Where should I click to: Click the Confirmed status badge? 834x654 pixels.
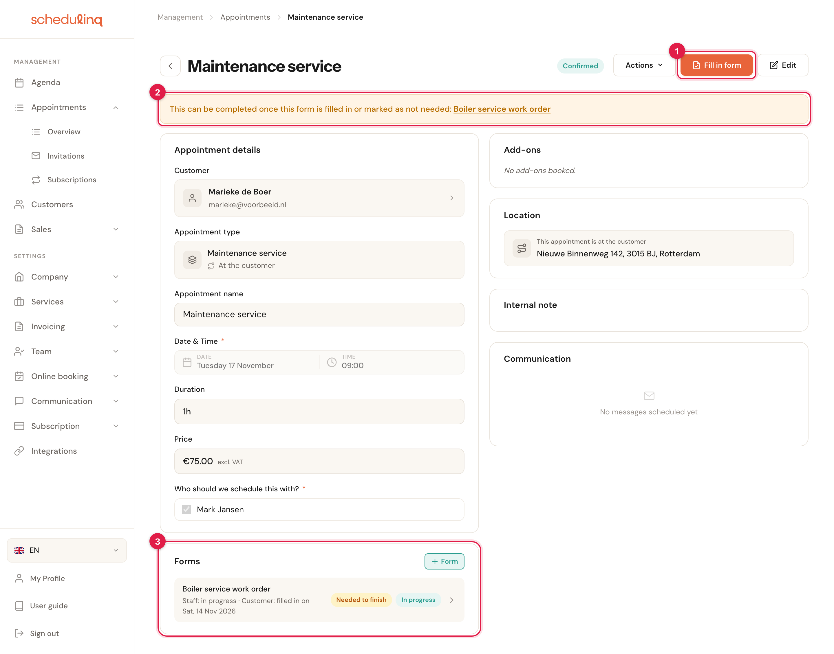pos(580,66)
